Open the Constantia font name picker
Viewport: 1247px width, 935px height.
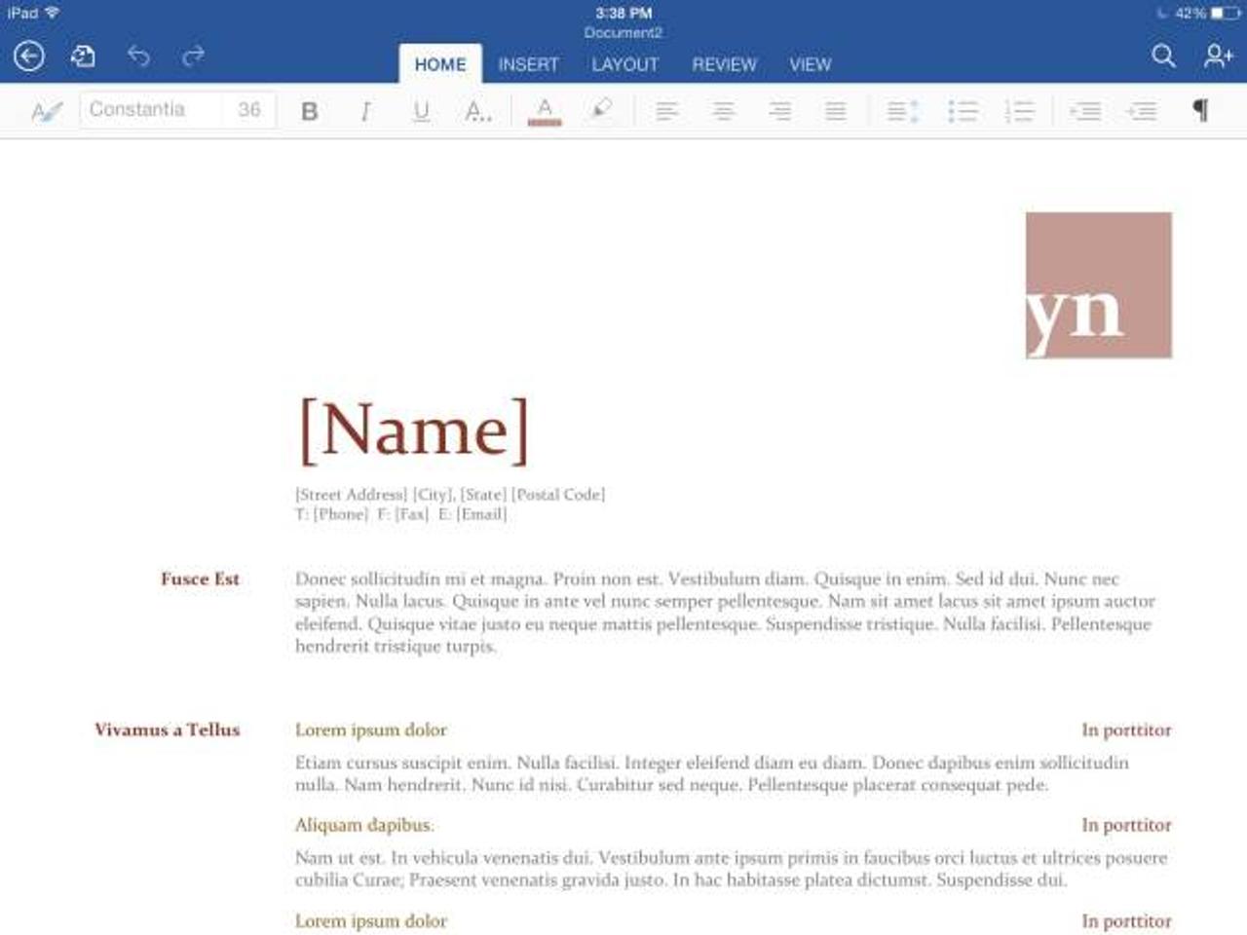(151, 109)
